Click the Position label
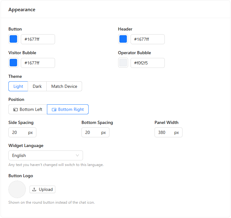 pos(16,99)
